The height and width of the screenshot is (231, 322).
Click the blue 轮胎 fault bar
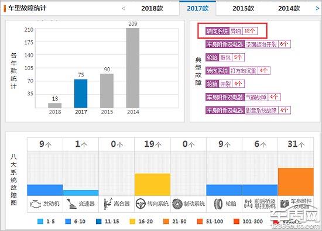click(224, 190)
